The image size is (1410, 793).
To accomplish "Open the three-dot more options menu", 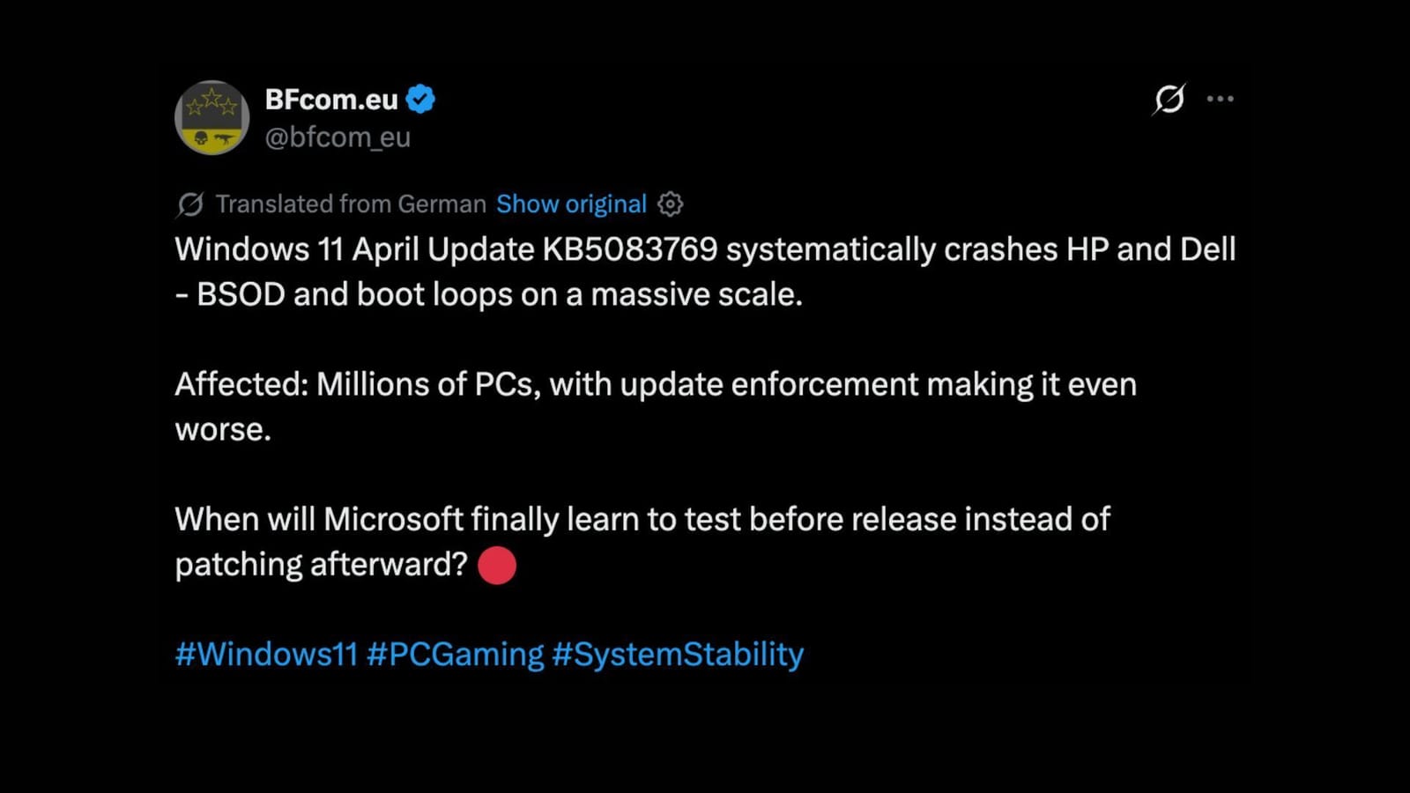I will [1220, 99].
